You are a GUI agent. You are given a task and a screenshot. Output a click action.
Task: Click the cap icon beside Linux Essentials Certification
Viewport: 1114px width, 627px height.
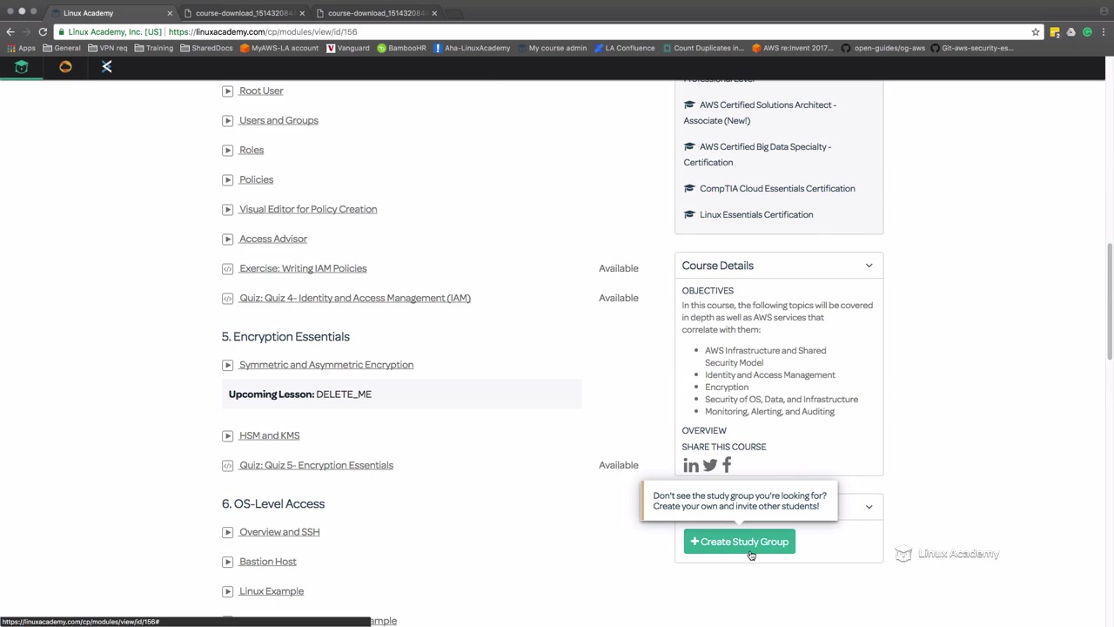click(x=689, y=214)
